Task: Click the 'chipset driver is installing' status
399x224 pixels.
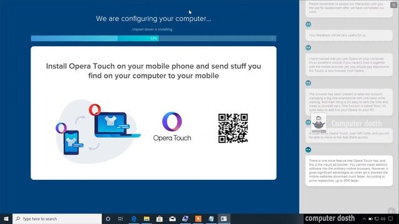Action: pos(152,29)
